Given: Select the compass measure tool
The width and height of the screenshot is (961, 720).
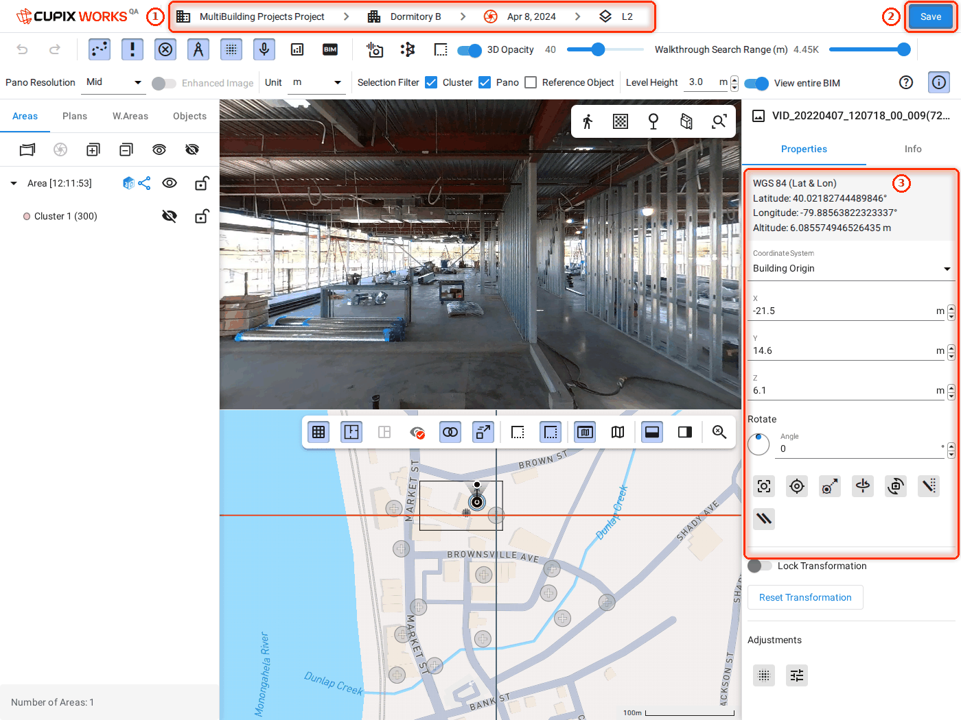Looking at the screenshot, I should 198,49.
